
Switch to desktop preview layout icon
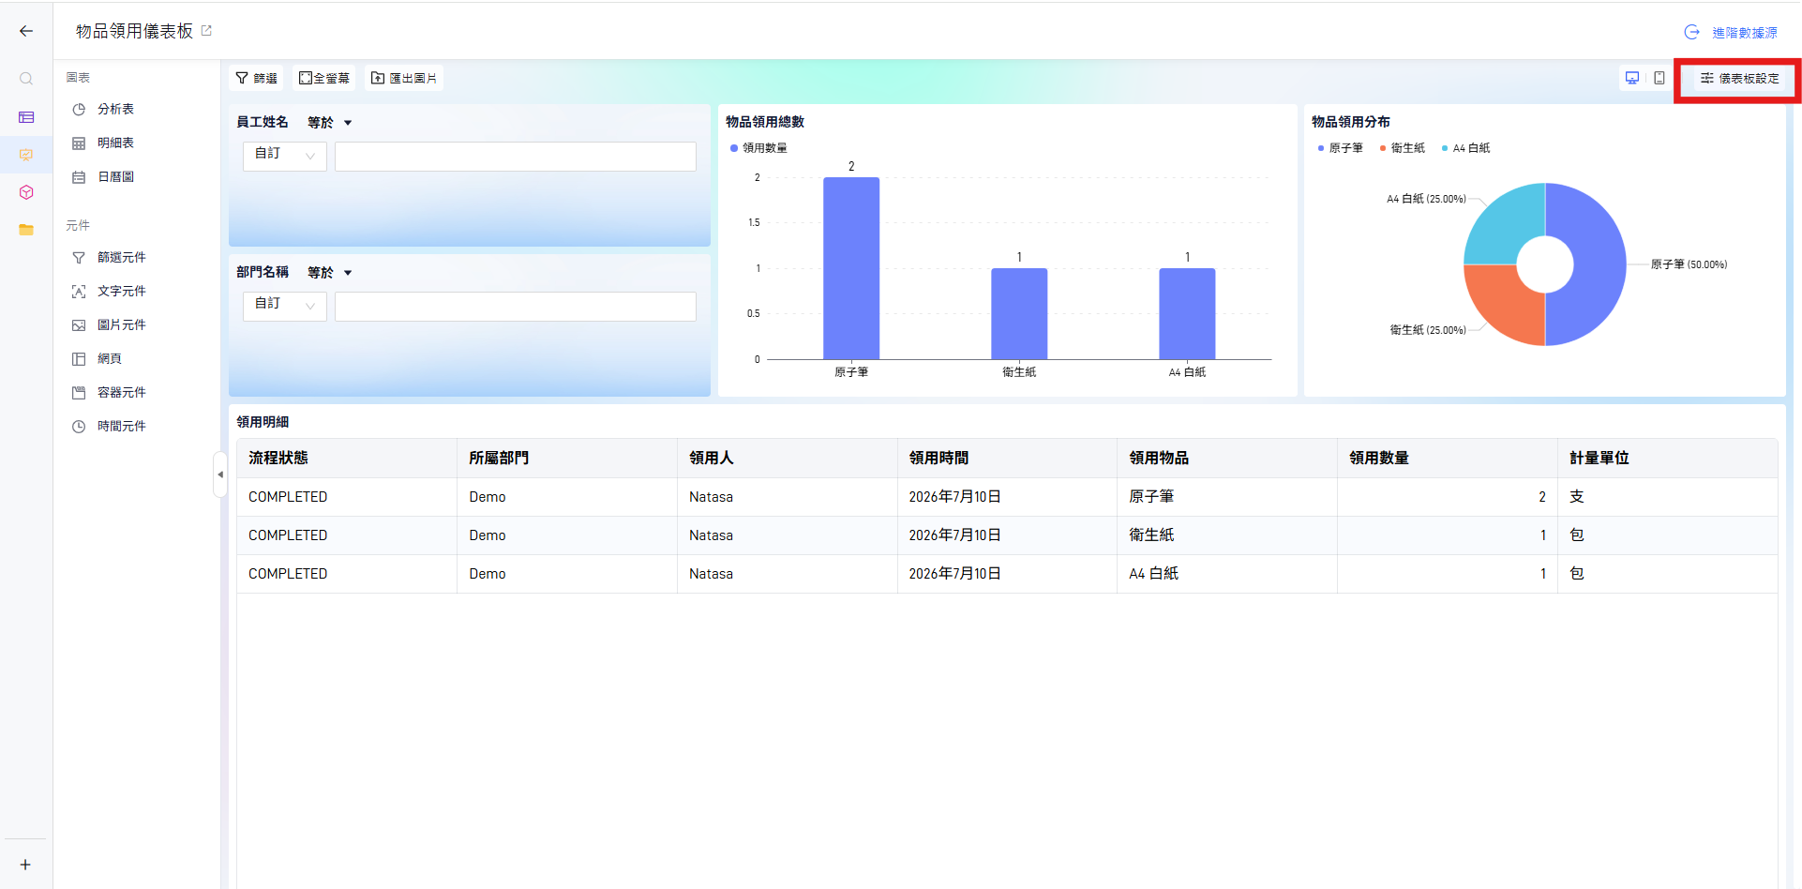coord(1632,78)
